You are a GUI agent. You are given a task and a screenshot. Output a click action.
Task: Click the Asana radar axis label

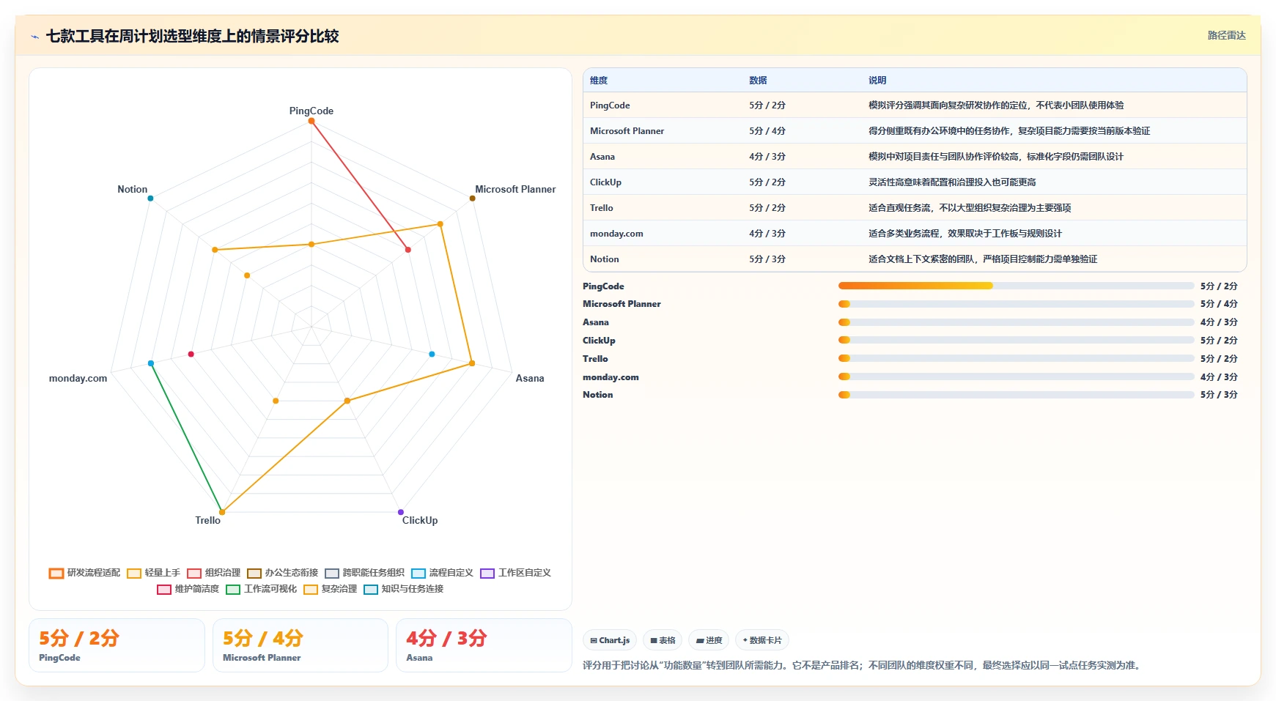(530, 379)
